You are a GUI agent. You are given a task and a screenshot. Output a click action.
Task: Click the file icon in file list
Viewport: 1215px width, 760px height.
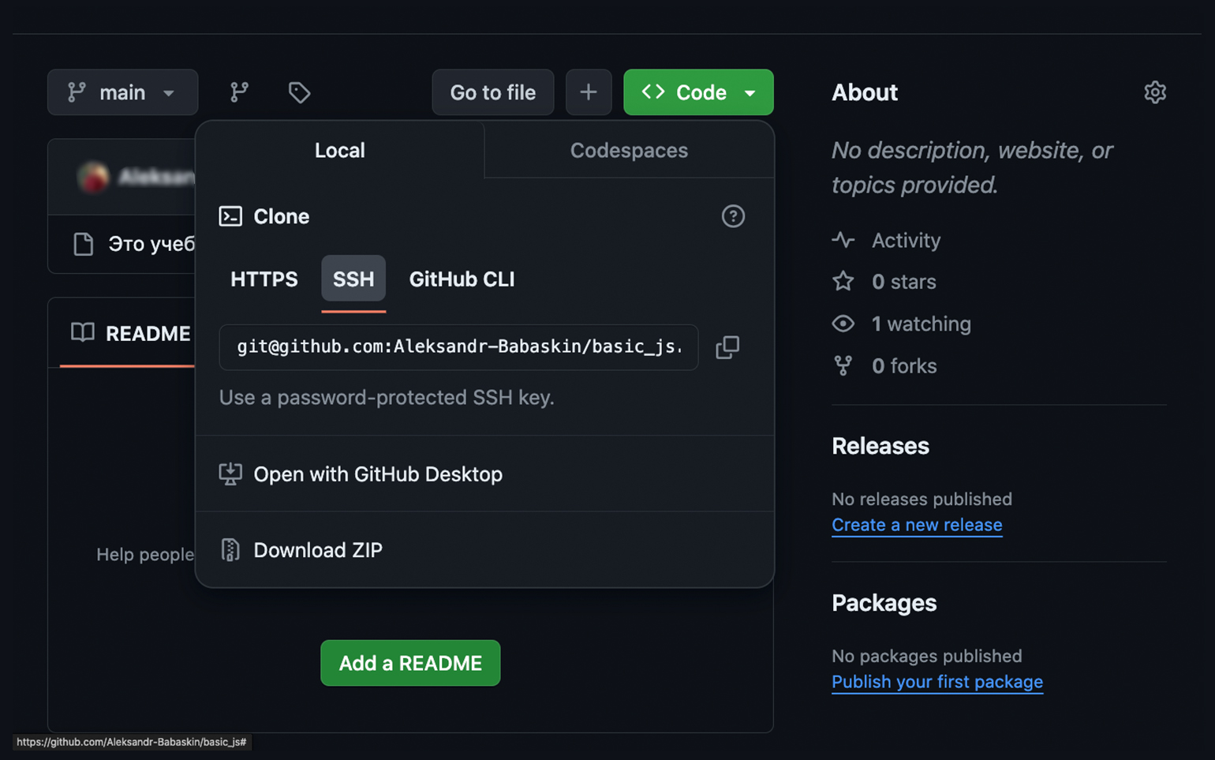83,244
